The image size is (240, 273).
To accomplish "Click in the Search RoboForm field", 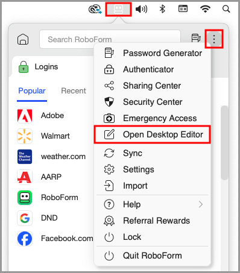I will pos(110,39).
